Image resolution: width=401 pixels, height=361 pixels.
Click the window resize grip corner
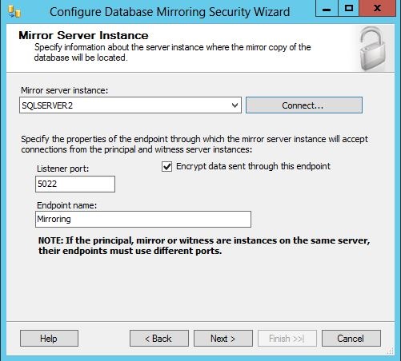pyautogui.click(x=391, y=351)
